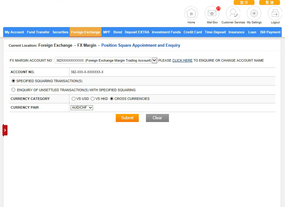This screenshot has width=285, height=207.
Task: Click the Customer Services headset icon
Action: (x=233, y=14)
